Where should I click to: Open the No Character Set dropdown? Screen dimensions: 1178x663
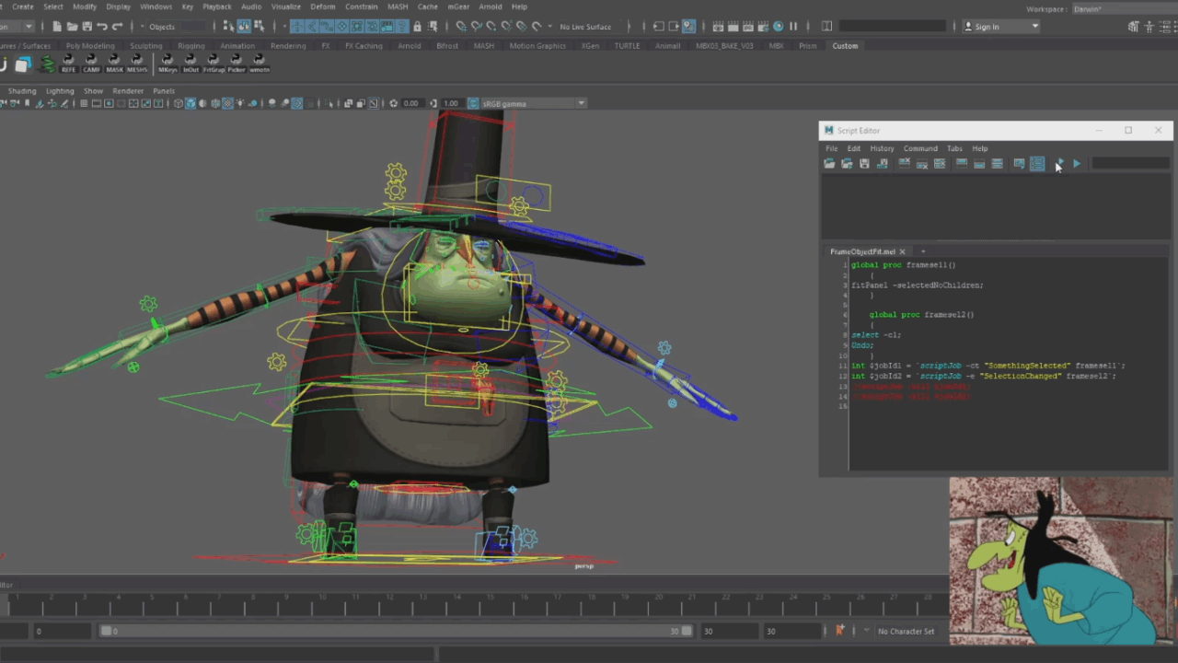[x=907, y=632]
